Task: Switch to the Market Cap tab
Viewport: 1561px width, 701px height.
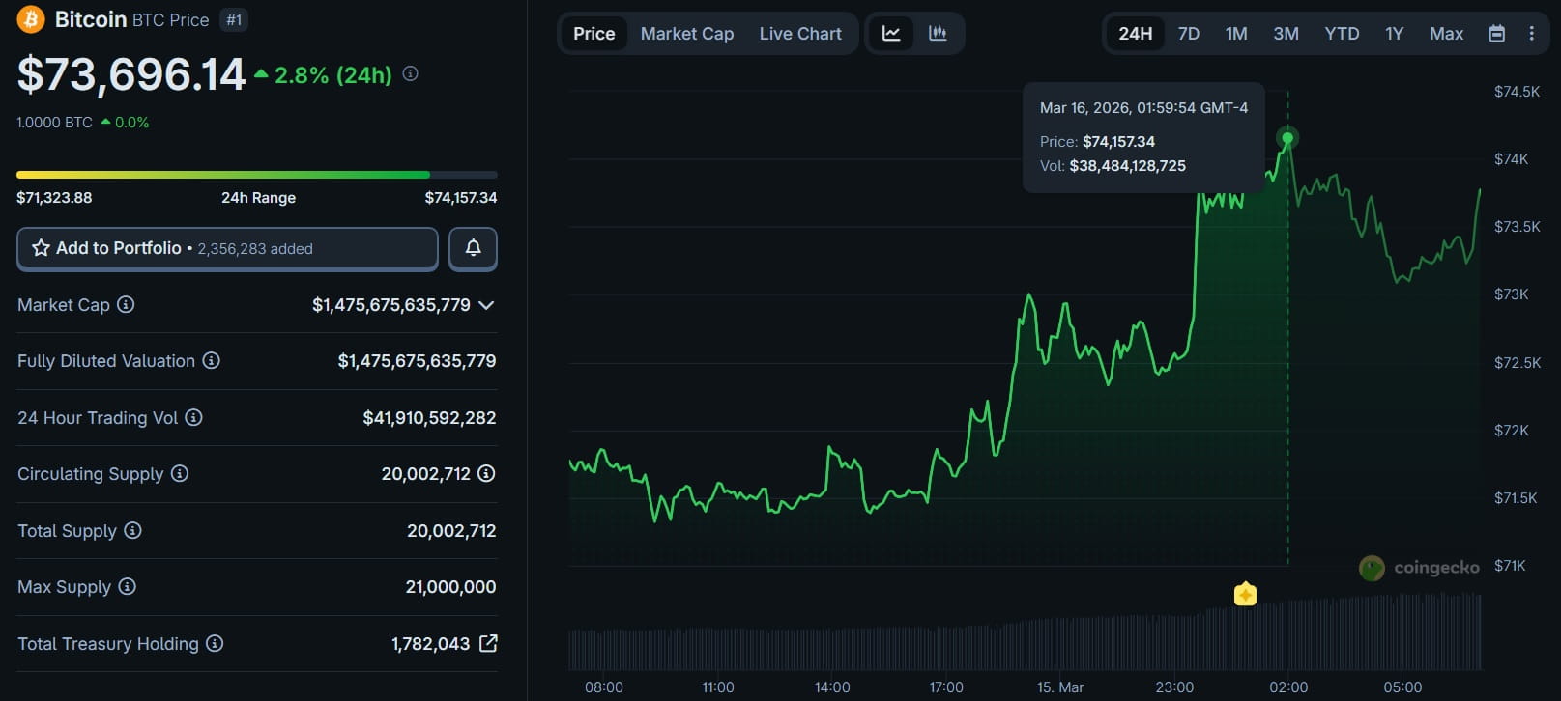Action: tap(686, 34)
